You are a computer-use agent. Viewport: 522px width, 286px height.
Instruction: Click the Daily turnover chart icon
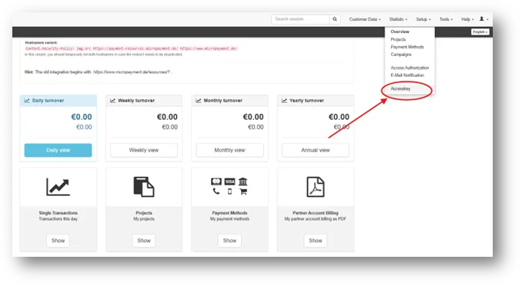[x=27, y=101]
